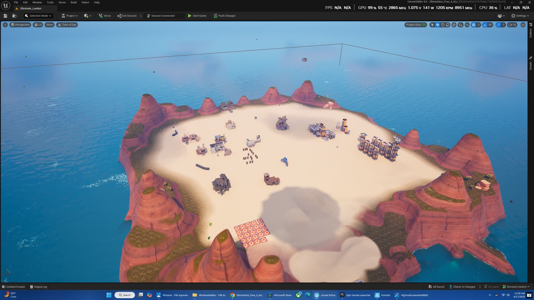Screen dimensions: 534x300
Task: Click the Verse build icon
Action: 105,16
